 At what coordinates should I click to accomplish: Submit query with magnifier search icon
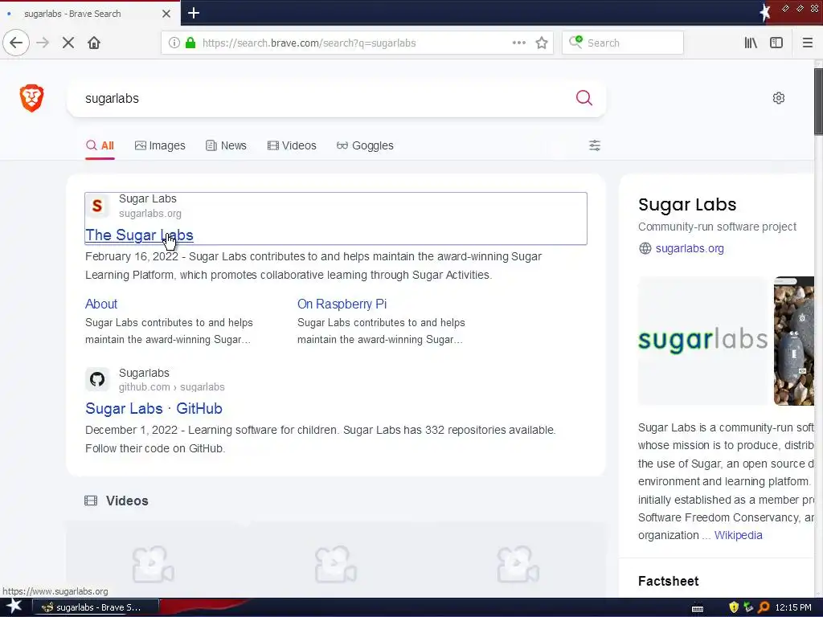click(583, 98)
